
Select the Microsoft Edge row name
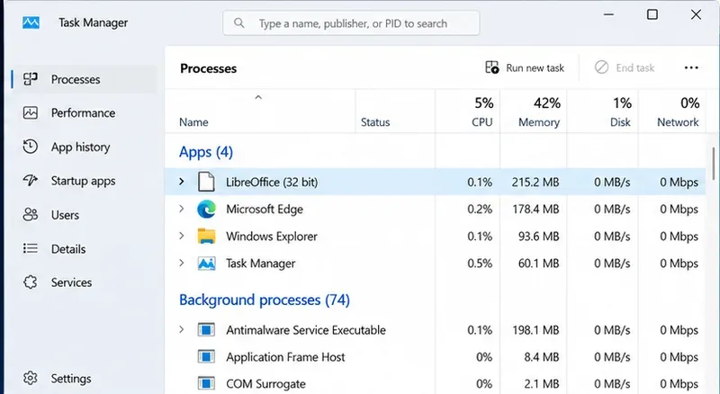coord(265,210)
